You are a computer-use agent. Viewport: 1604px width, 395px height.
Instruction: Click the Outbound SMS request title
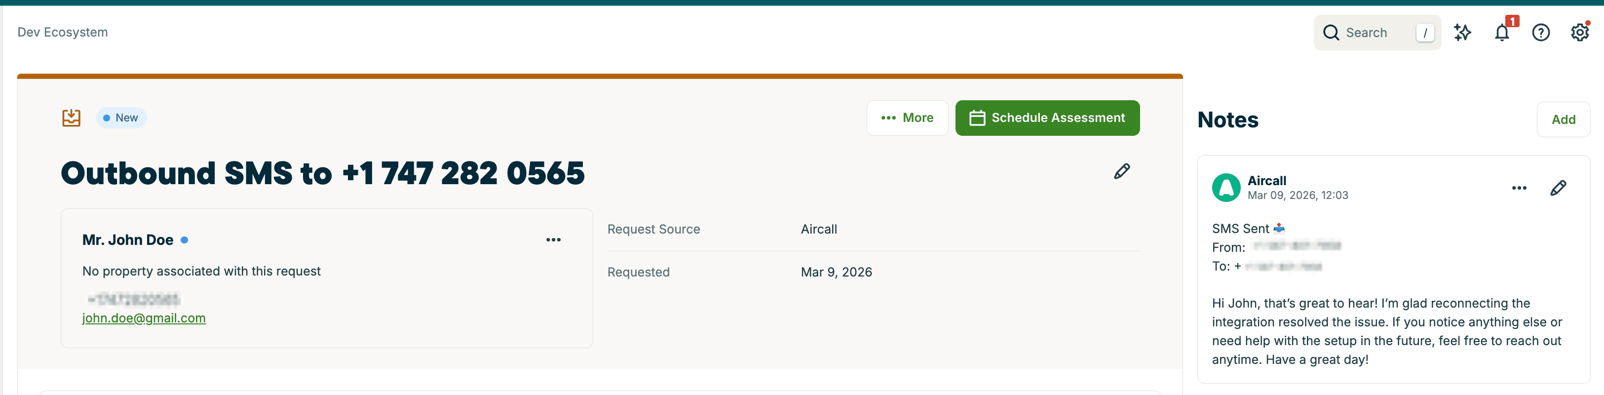pyautogui.click(x=323, y=173)
